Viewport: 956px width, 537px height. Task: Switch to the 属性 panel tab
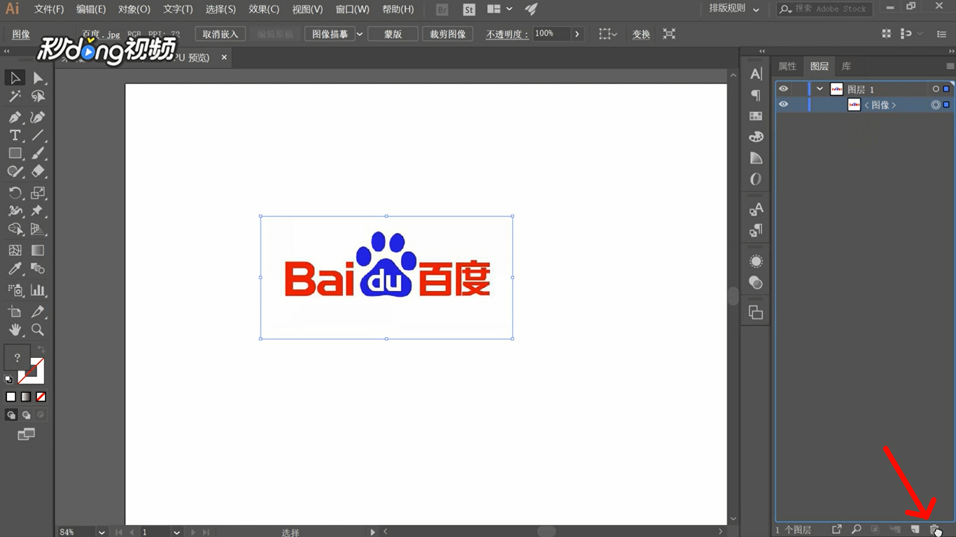coord(787,66)
